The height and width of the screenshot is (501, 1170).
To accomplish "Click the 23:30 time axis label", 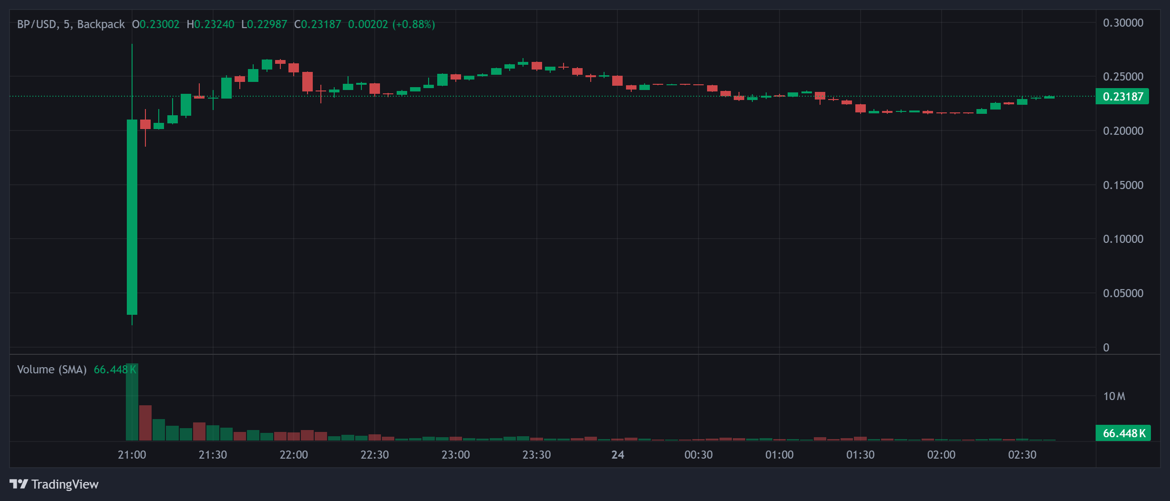I will (x=536, y=455).
